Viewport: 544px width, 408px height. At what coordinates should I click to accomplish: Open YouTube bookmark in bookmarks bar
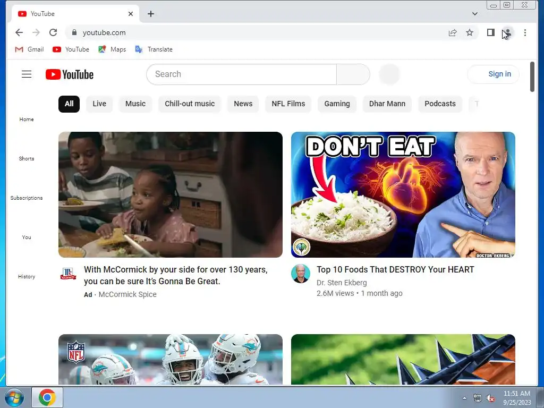[x=71, y=49]
